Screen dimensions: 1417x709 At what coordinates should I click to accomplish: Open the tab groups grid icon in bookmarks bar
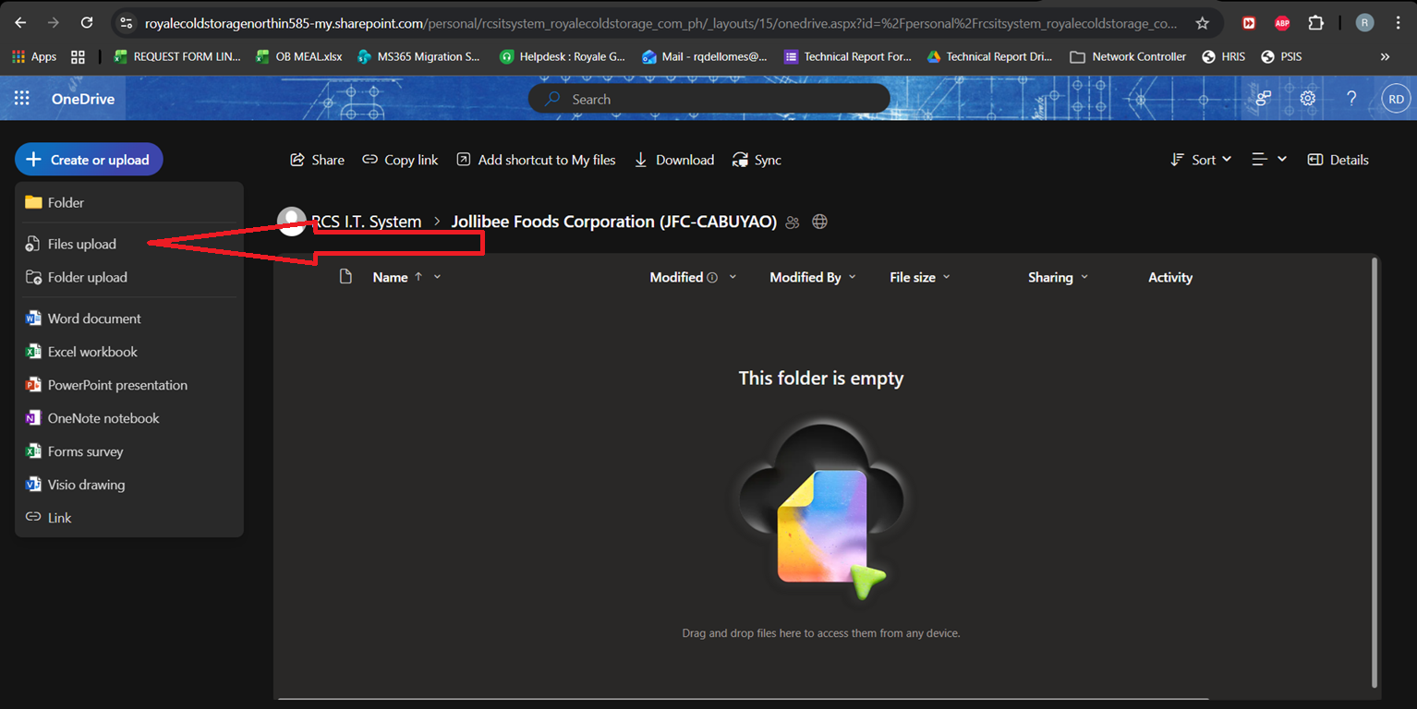(78, 56)
